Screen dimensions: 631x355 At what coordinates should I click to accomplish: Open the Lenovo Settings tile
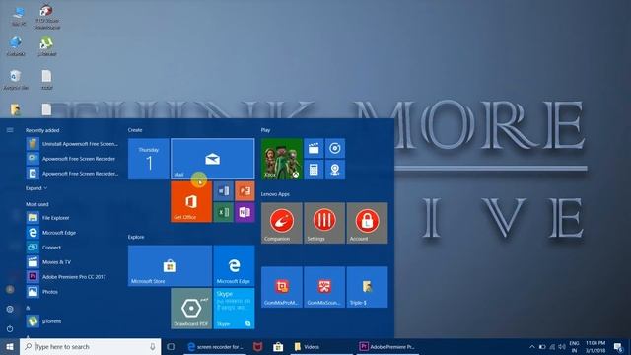[x=324, y=223]
